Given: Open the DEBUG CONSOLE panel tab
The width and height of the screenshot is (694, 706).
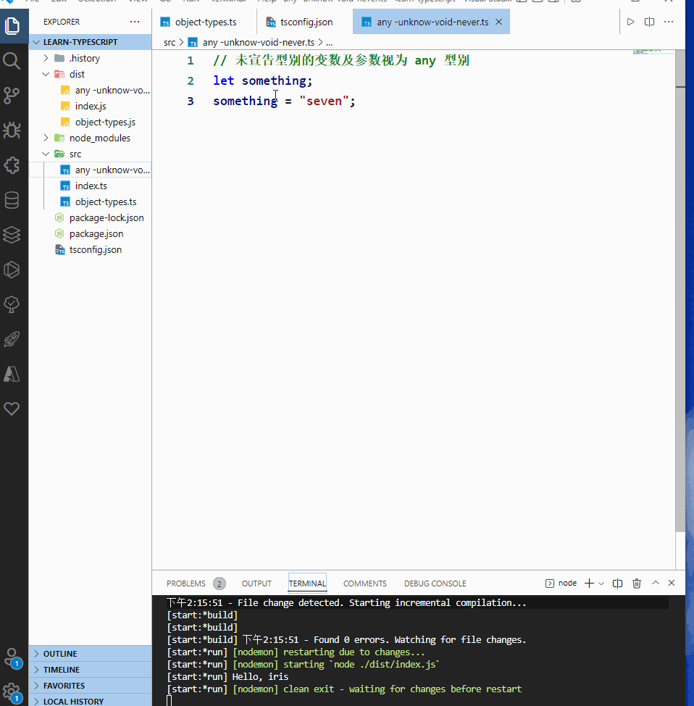Looking at the screenshot, I should 435,583.
